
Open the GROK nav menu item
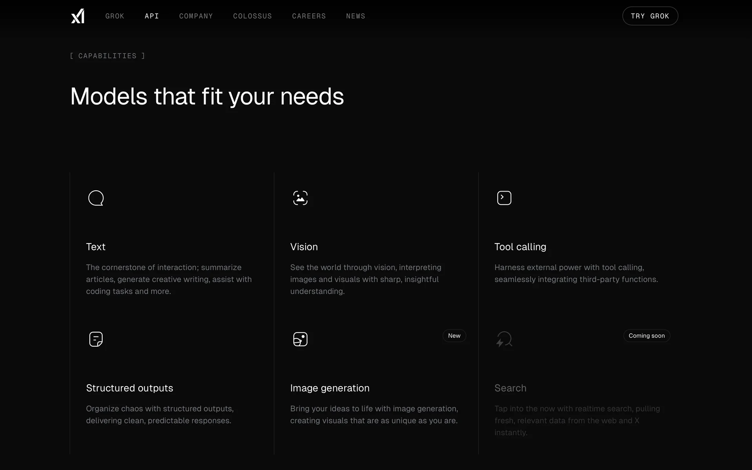(x=115, y=16)
